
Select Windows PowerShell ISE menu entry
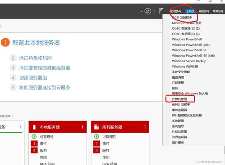[189, 50]
